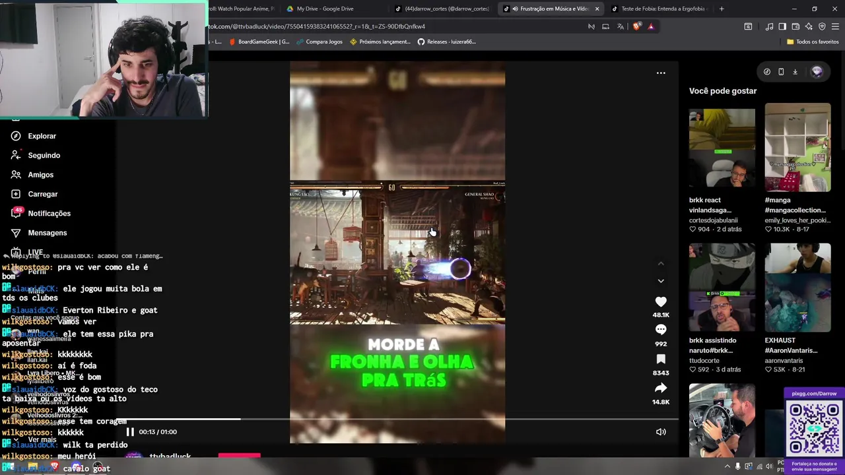Visit aaronvantaris author link
Viewport: 845px width, 475px height.
tap(784, 361)
